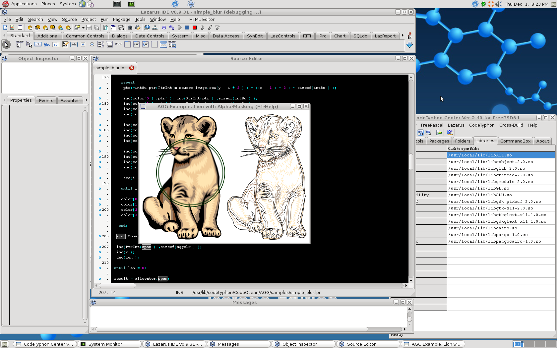
Task: Pick the TGroupBox component
Action: (128, 44)
